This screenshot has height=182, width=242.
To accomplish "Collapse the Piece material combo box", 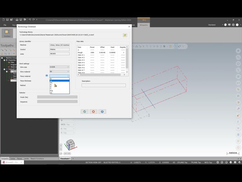I will (68, 76).
